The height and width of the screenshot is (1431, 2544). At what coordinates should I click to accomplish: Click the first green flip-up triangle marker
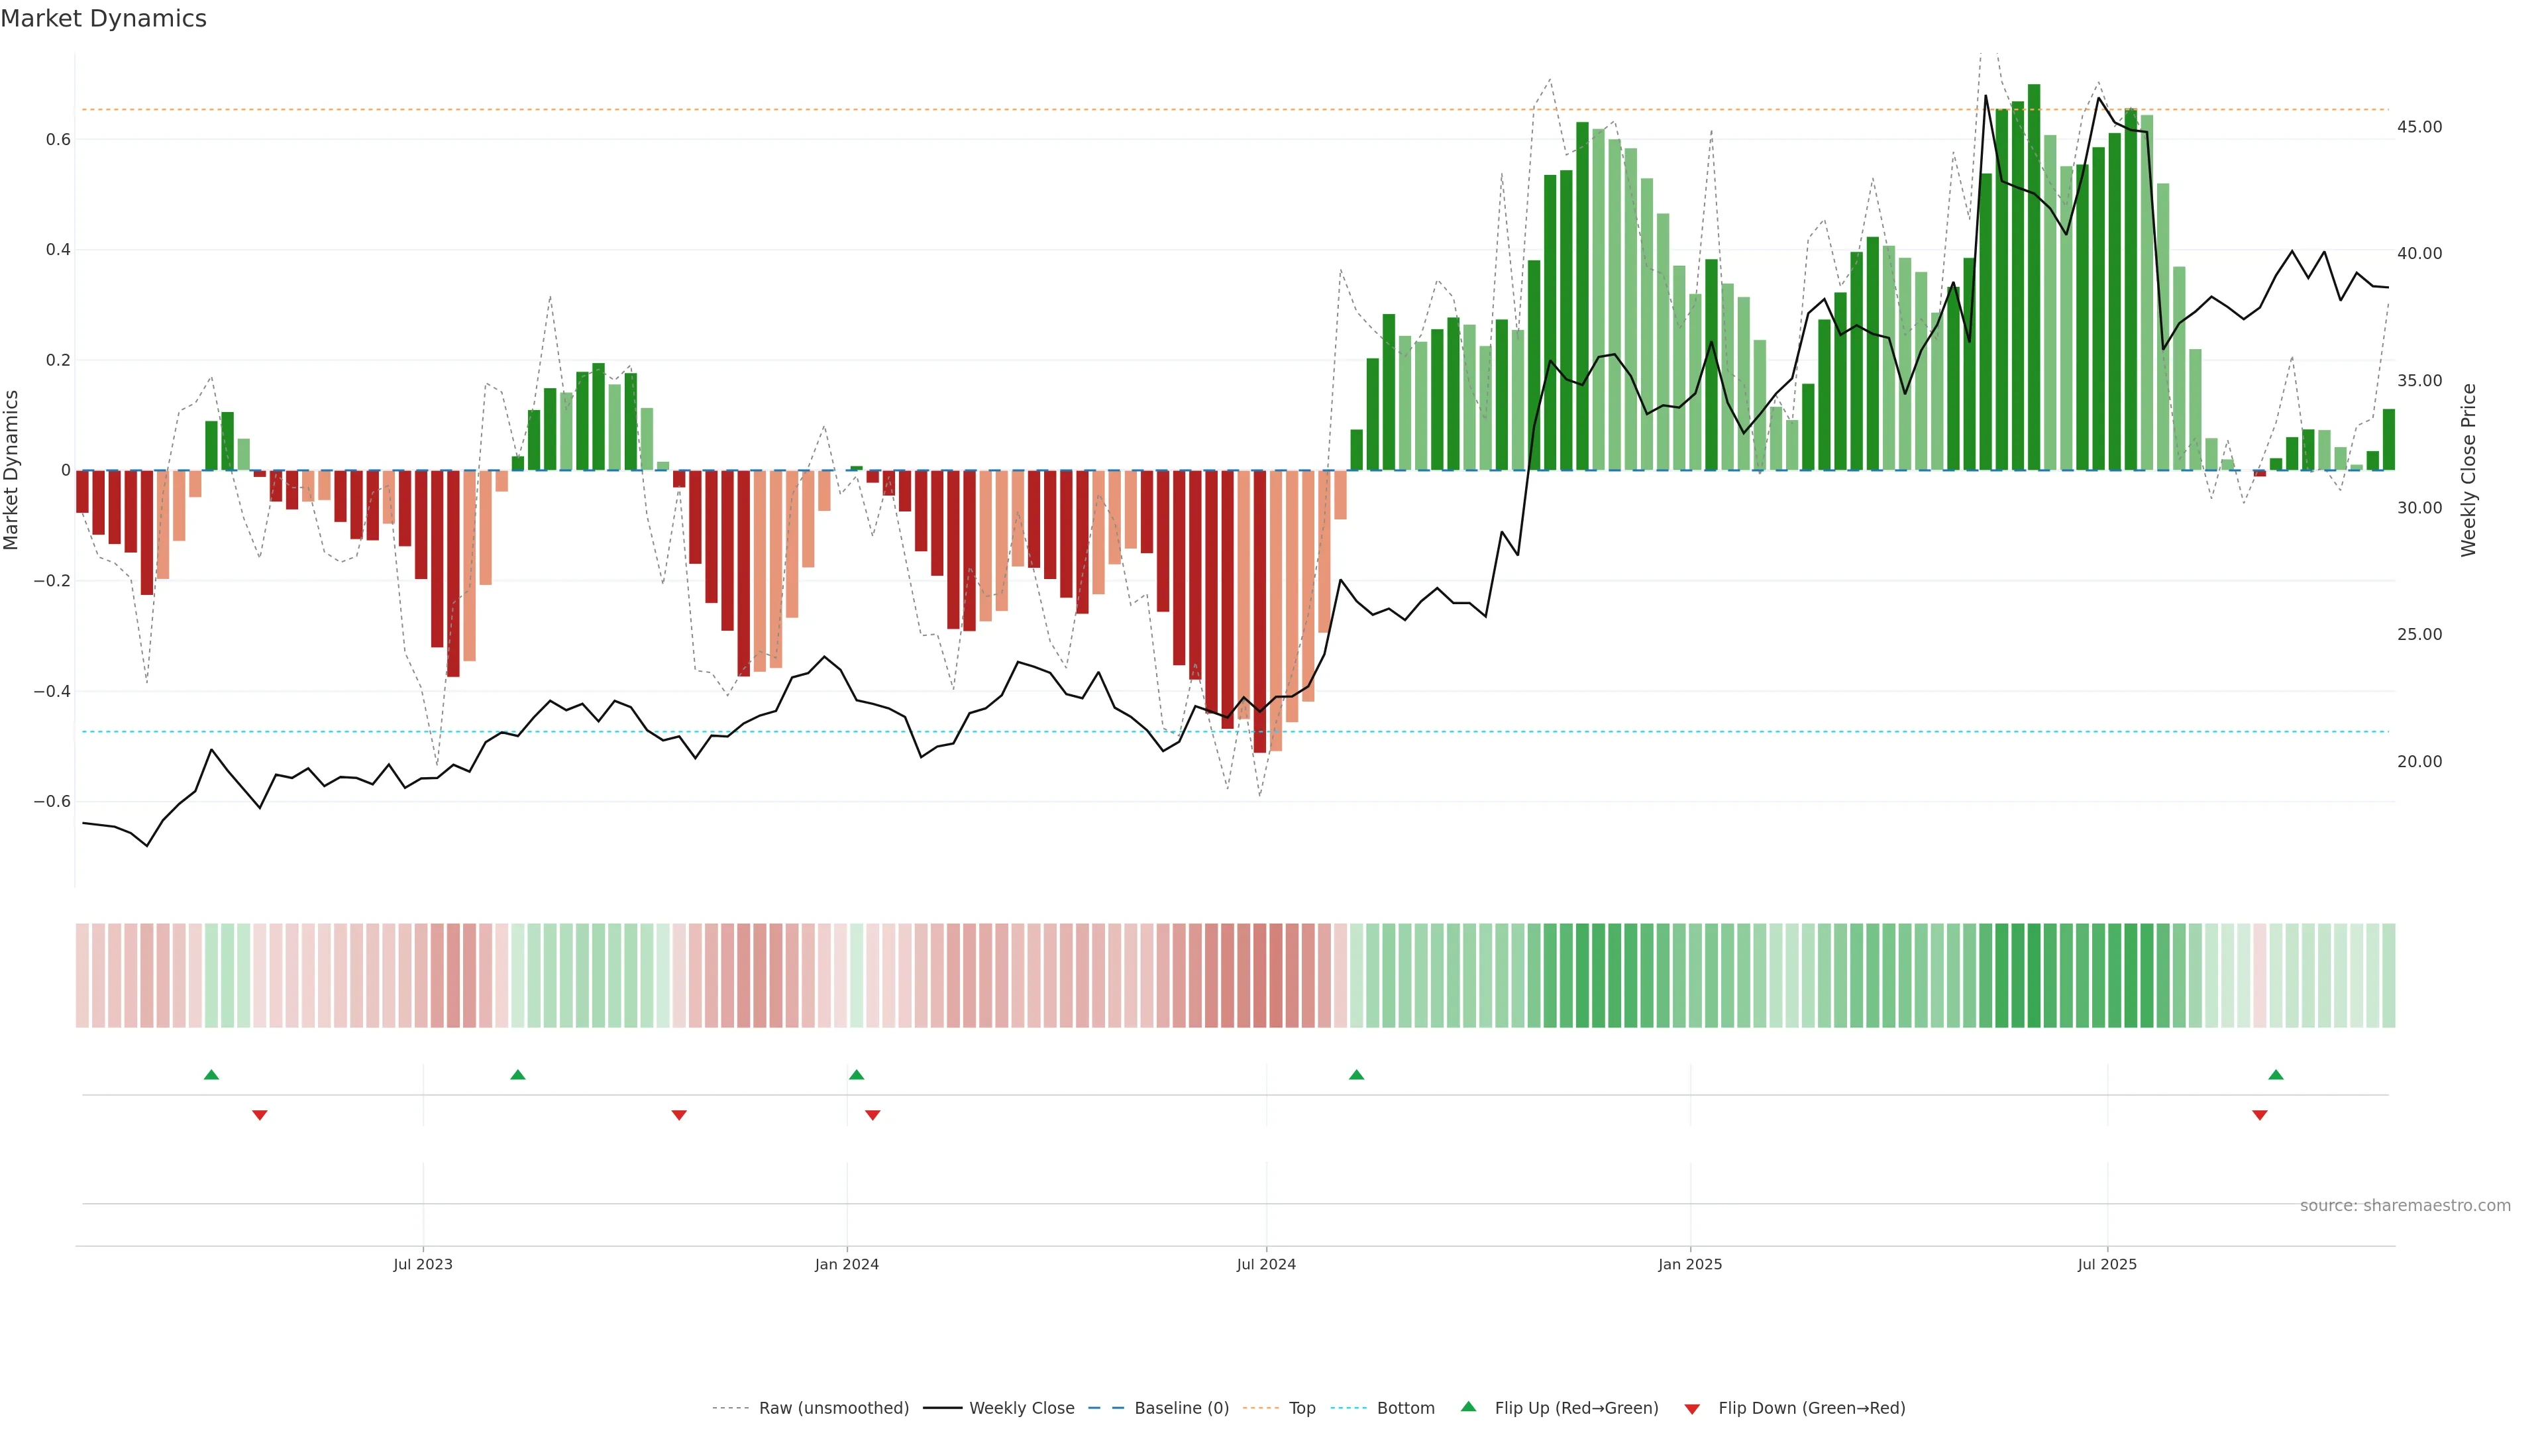211,1075
